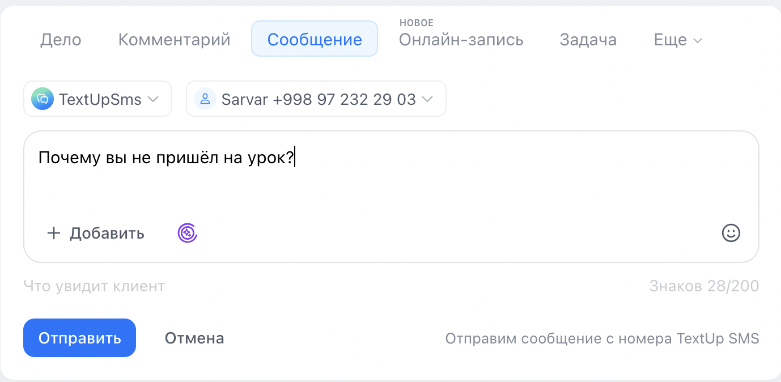Viewport: 781px width, 382px height.
Task: Open the Что увидит клиент preview link
Action: point(94,286)
